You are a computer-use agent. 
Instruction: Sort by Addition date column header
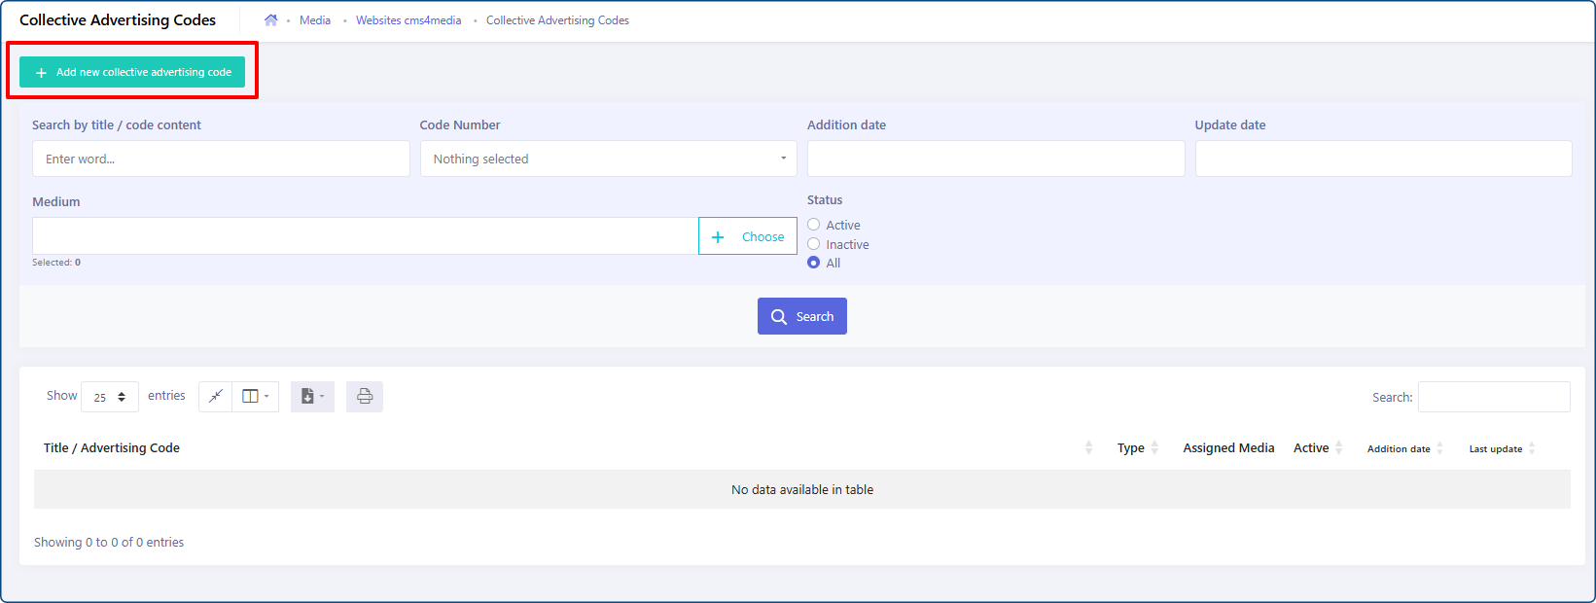coord(1399,448)
